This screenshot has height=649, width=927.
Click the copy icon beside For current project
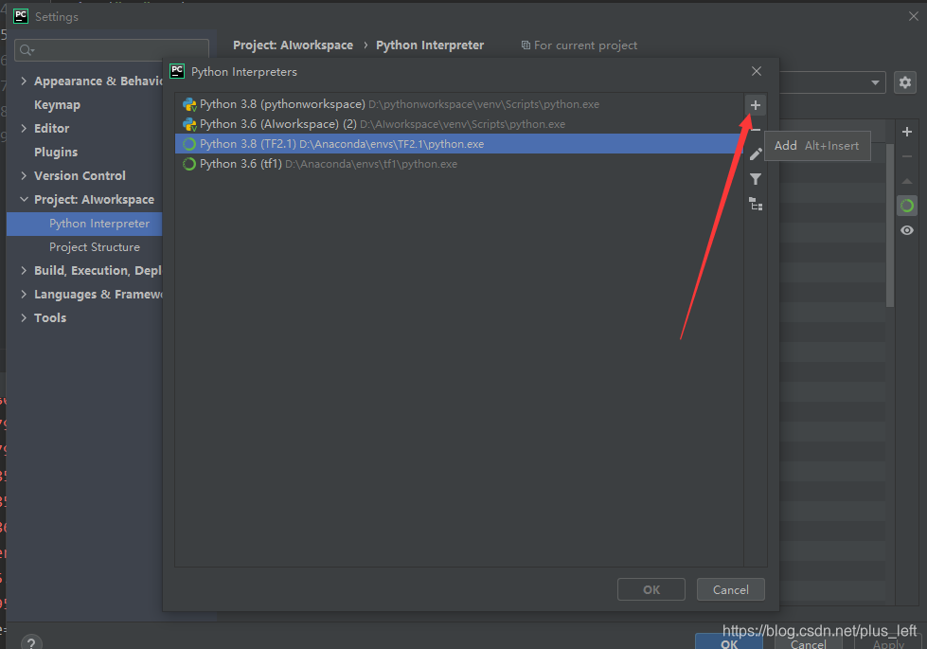coord(525,45)
